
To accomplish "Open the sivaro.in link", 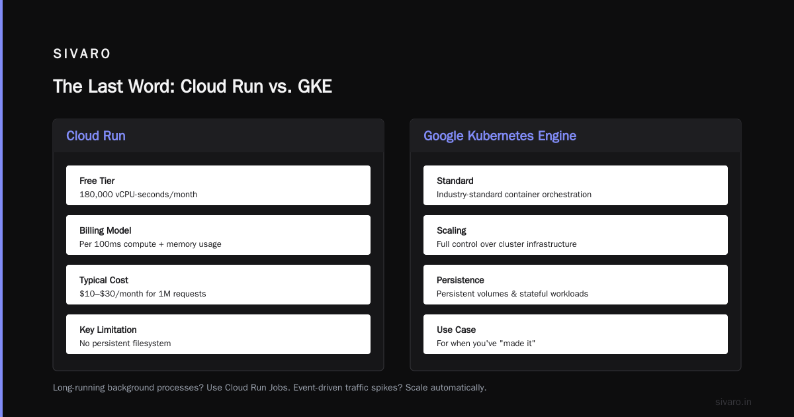I will pos(734,402).
